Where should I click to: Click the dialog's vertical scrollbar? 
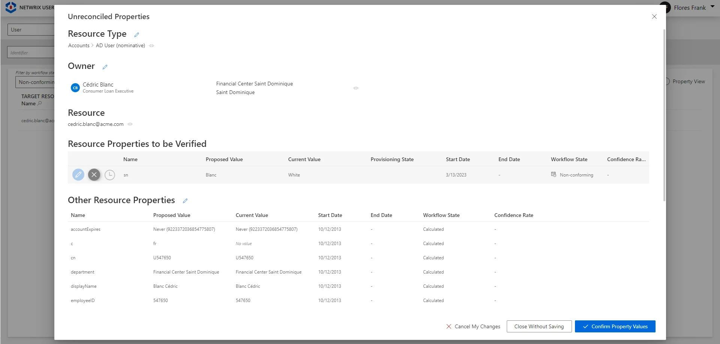664,112
